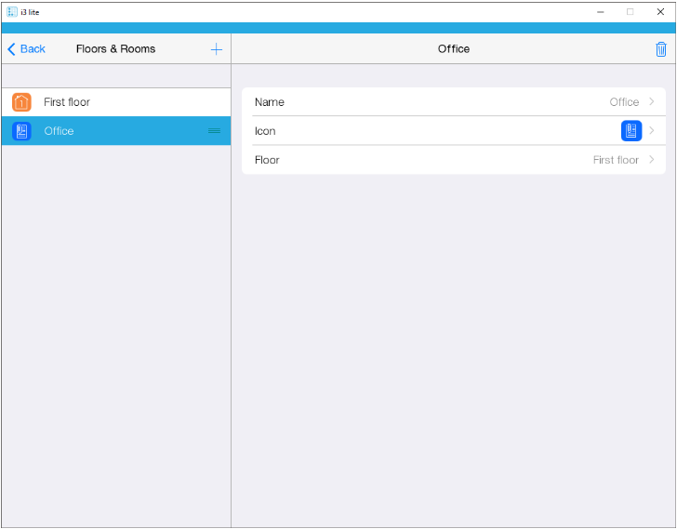
Task: Open the Floor setting label
Action: coord(267,160)
